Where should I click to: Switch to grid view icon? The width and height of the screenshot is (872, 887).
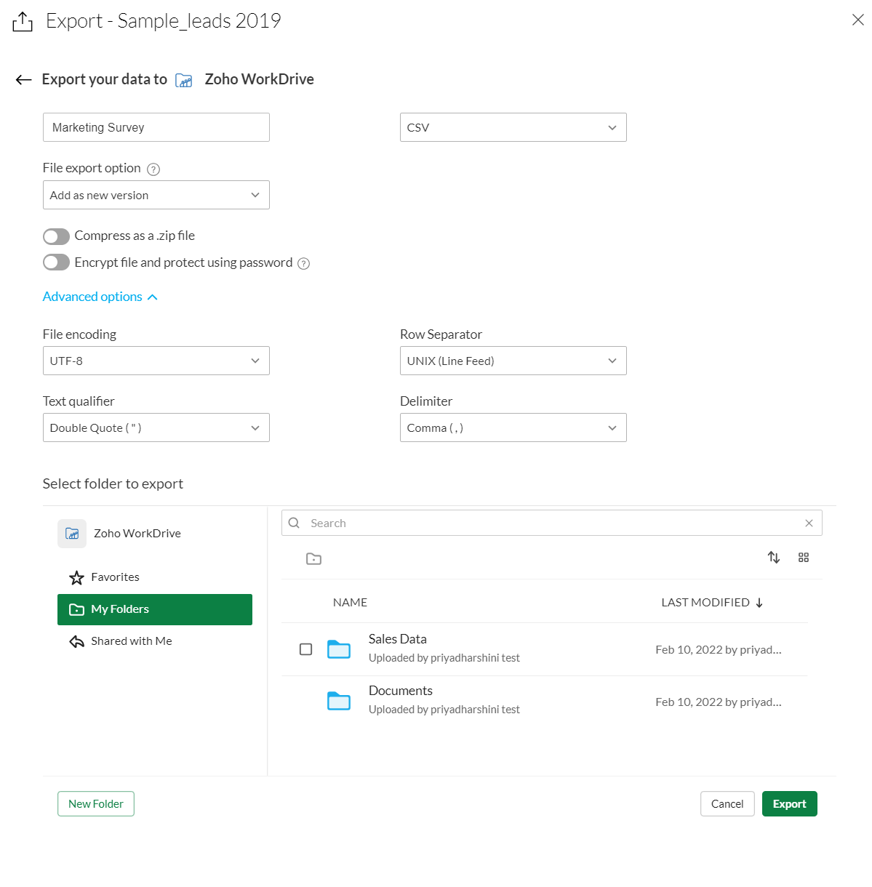[x=804, y=558]
